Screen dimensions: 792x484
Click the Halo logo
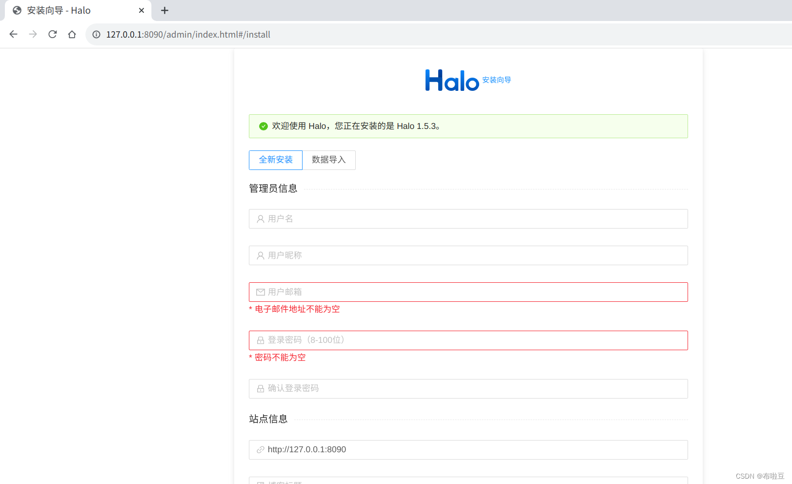[x=452, y=80]
